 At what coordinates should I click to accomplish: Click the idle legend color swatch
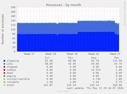click(x=4, y=64)
